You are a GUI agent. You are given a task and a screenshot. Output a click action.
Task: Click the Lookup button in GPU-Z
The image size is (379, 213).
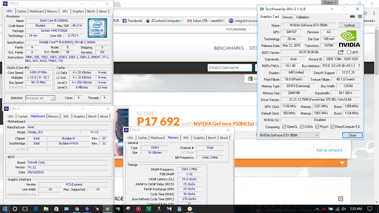click(x=350, y=25)
